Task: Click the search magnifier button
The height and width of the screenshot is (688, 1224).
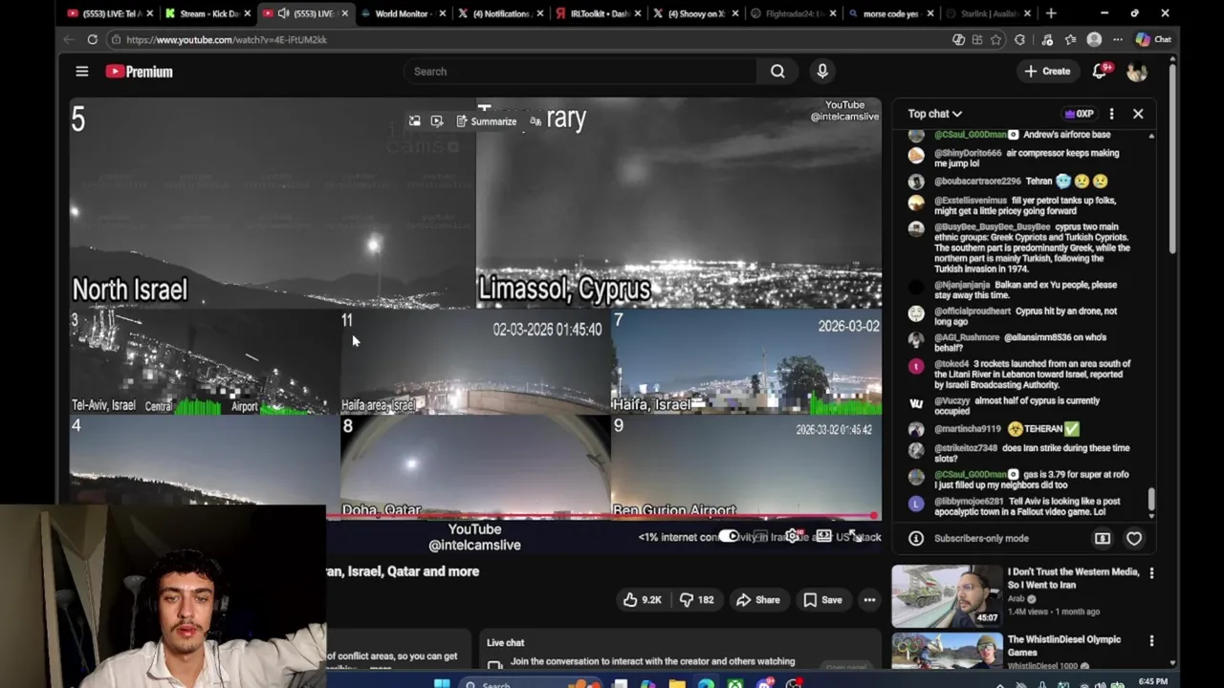Action: (777, 72)
